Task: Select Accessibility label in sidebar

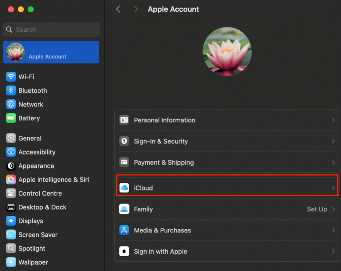Action: [x=37, y=152]
